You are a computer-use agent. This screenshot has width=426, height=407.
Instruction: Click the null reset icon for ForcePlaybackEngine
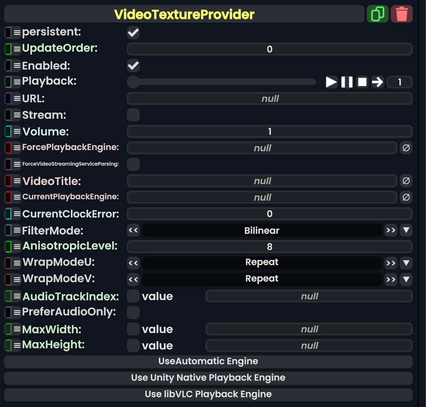click(406, 148)
